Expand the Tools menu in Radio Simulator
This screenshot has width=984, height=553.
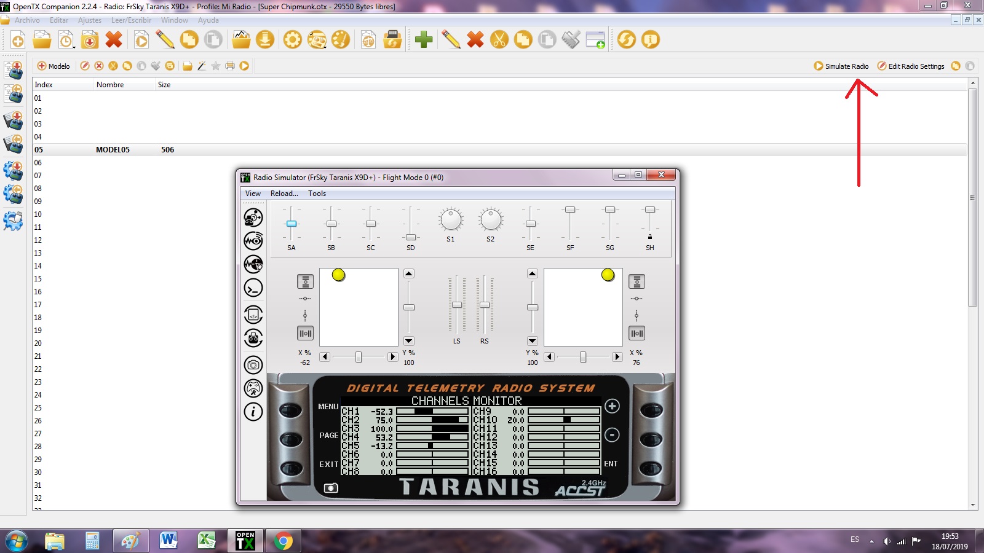tap(317, 194)
